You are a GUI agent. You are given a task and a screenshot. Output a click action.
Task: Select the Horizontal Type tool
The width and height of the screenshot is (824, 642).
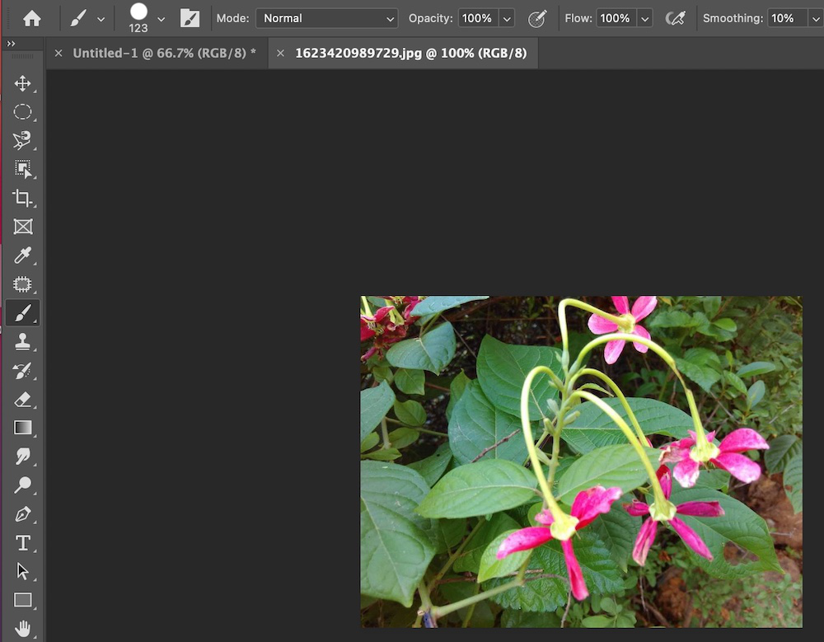tap(22, 543)
